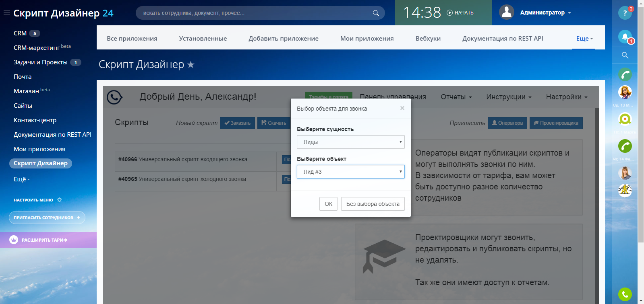Click the green phone dialer button at bottom right
Image resolution: width=644 pixels, height=304 pixels.
coord(625,294)
